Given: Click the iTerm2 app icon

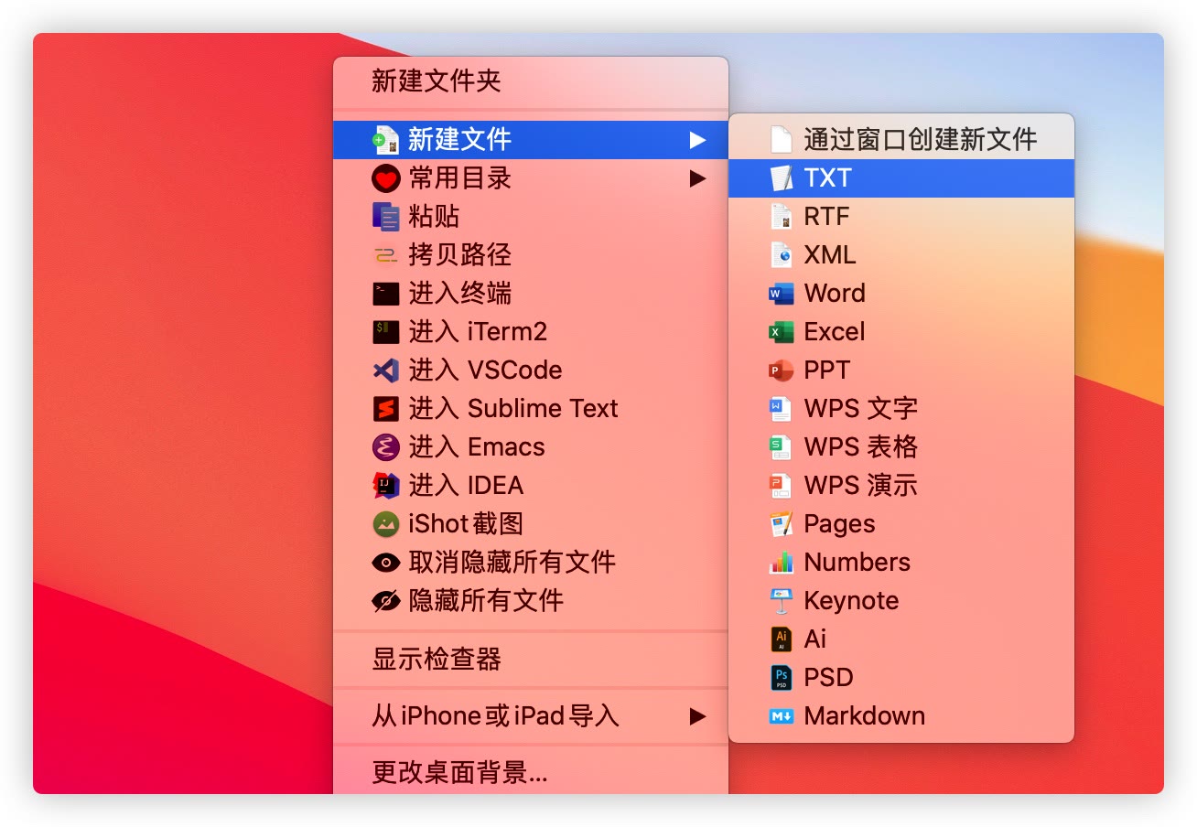Looking at the screenshot, I should coord(385,332).
